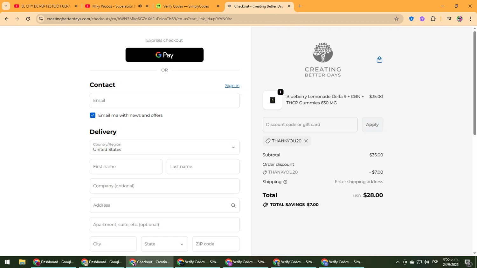This screenshot has width=477, height=268.
Task: Expand the Country/Region dropdown
Action: (x=164, y=147)
